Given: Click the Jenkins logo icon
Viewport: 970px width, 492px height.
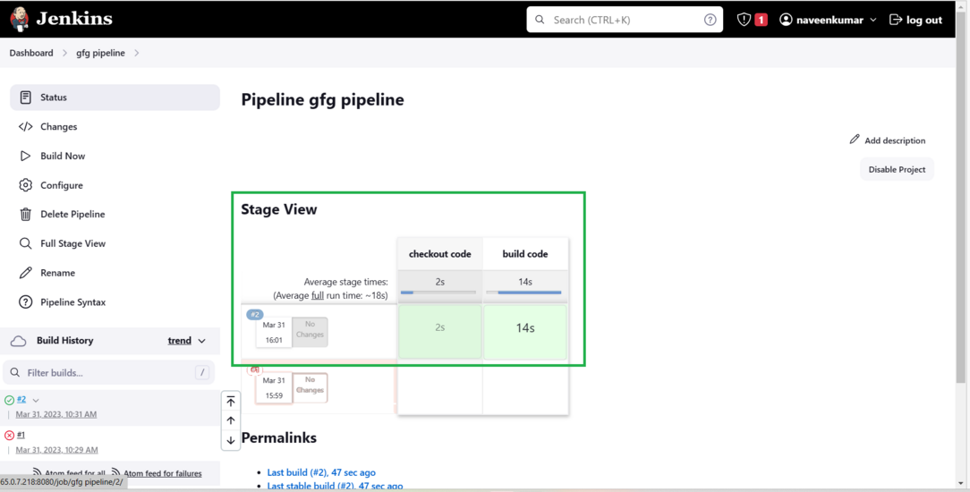Looking at the screenshot, I should pos(19,19).
